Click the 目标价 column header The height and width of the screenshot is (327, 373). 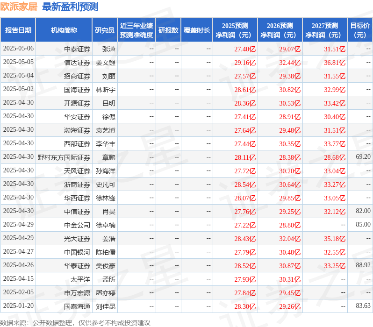(x=360, y=30)
